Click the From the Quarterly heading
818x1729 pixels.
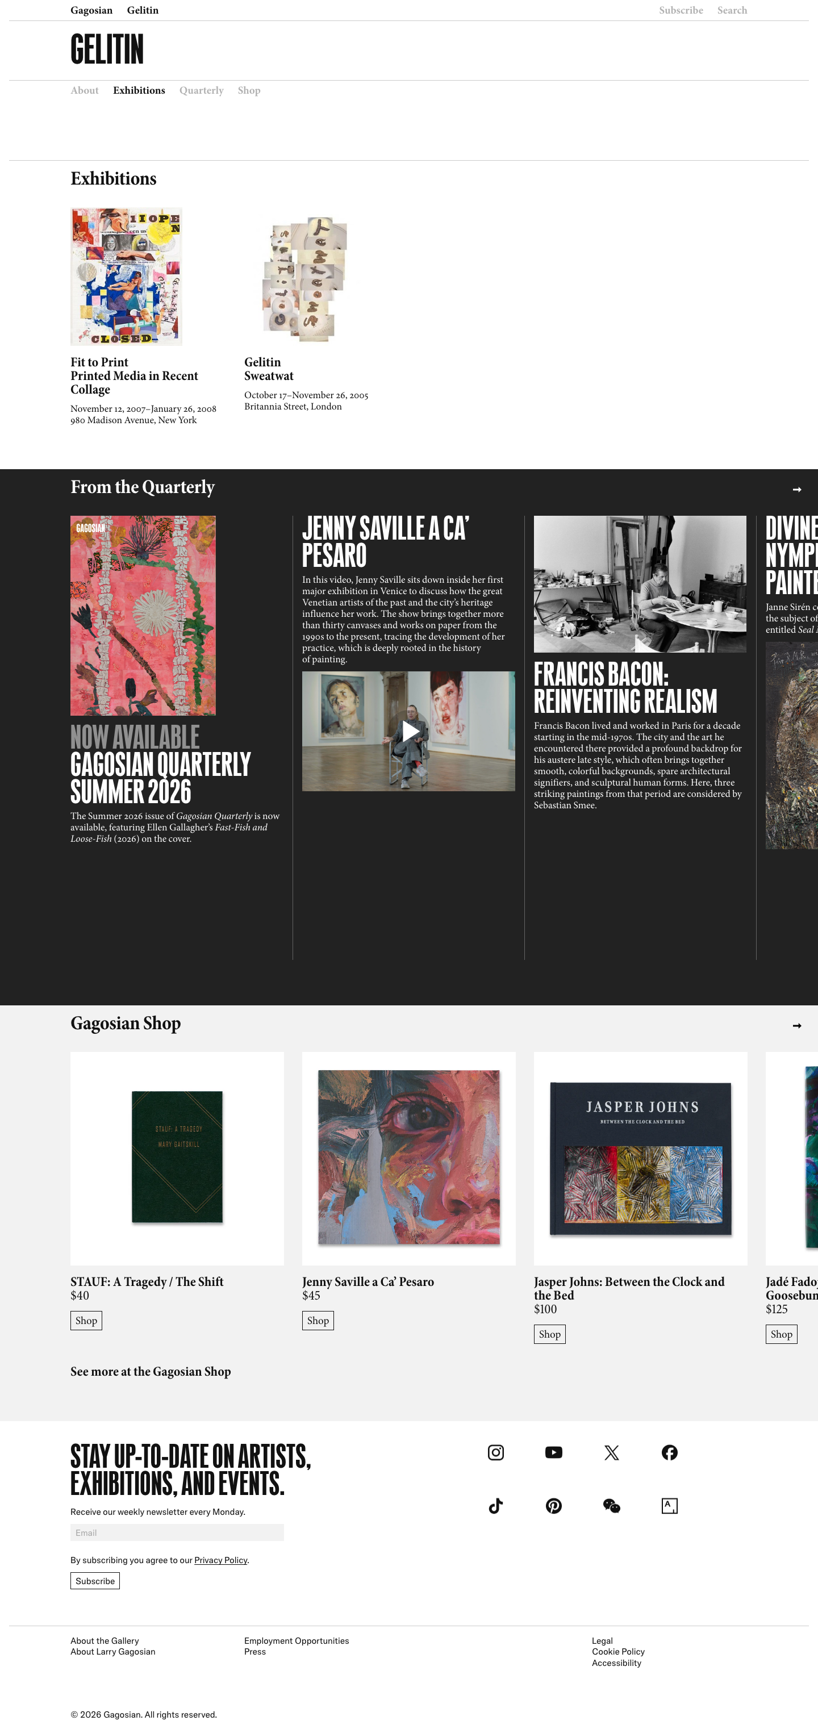coord(142,487)
